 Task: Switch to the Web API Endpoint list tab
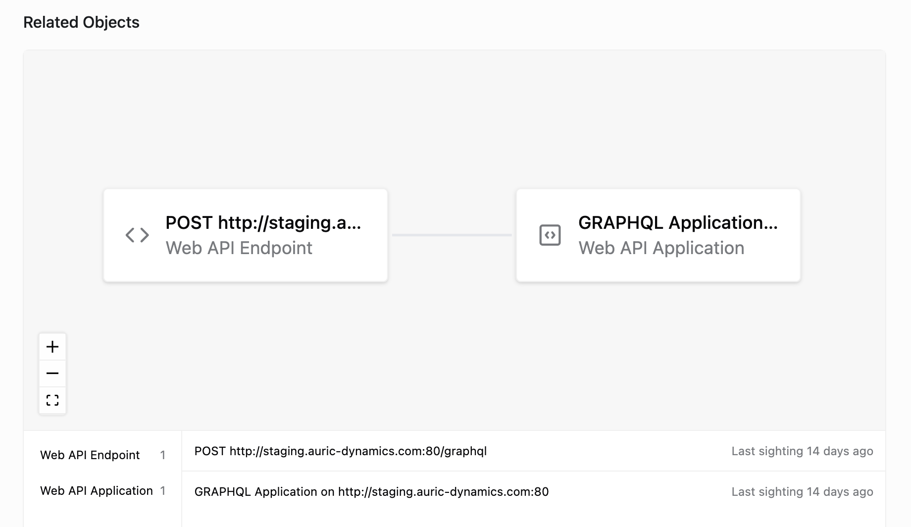[x=90, y=455]
